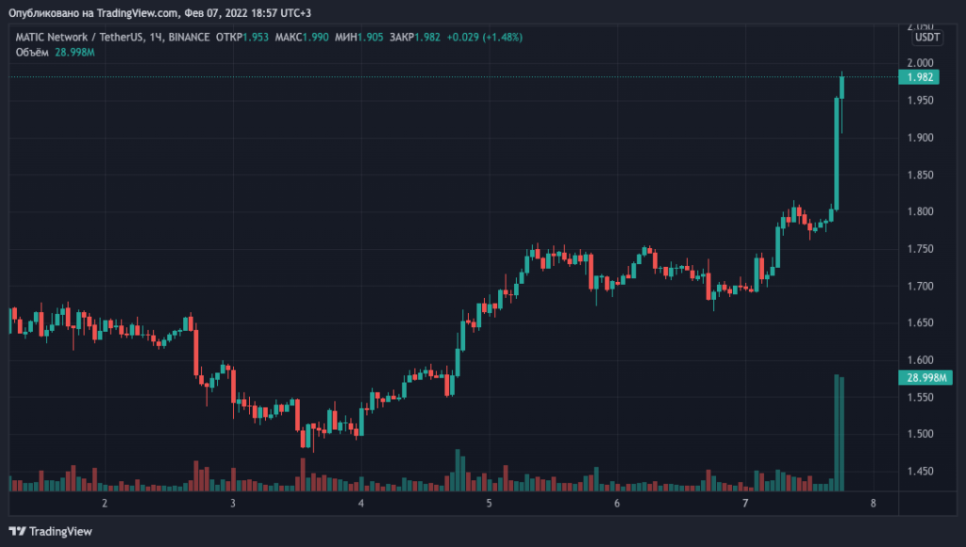Select the 1Ч interval label
The image size is (966, 547).
click(157, 38)
